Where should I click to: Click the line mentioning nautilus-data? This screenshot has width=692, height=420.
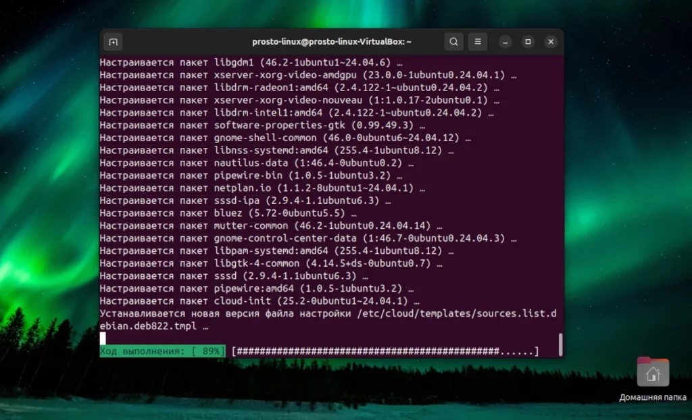(256, 163)
